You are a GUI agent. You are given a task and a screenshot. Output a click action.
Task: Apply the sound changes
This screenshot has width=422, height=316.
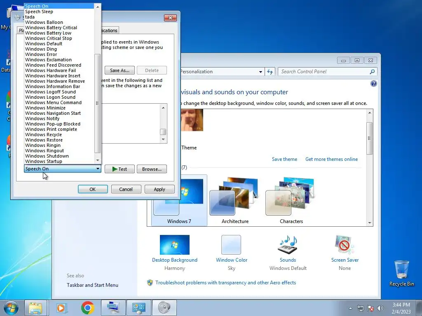tap(159, 189)
